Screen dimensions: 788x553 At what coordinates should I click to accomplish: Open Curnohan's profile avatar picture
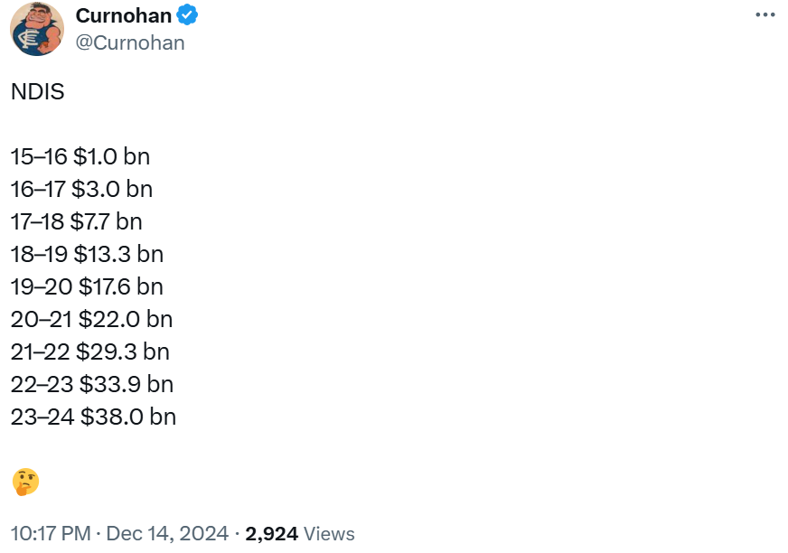(36, 29)
